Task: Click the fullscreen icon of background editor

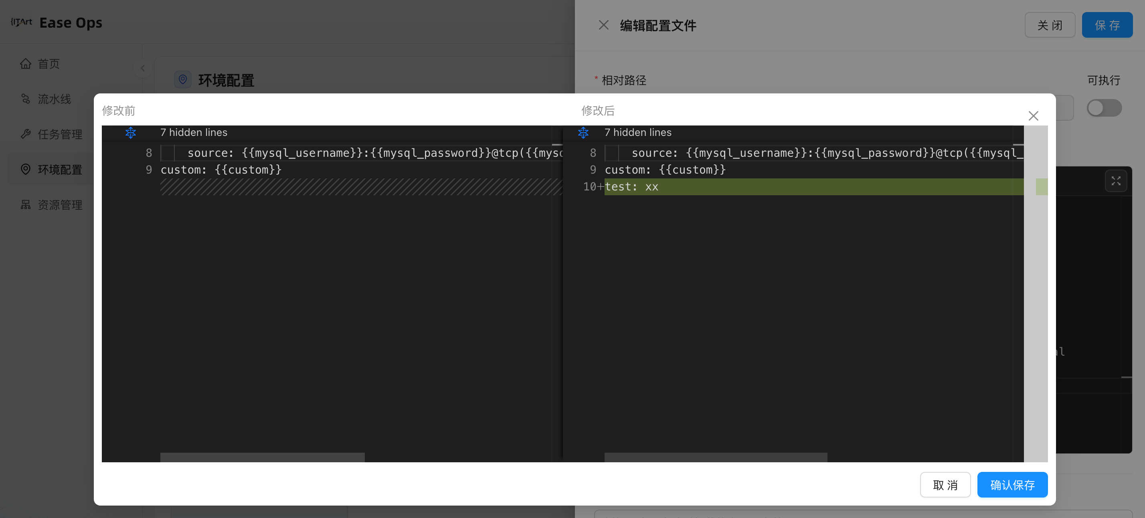Action: (x=1116, y=181)
